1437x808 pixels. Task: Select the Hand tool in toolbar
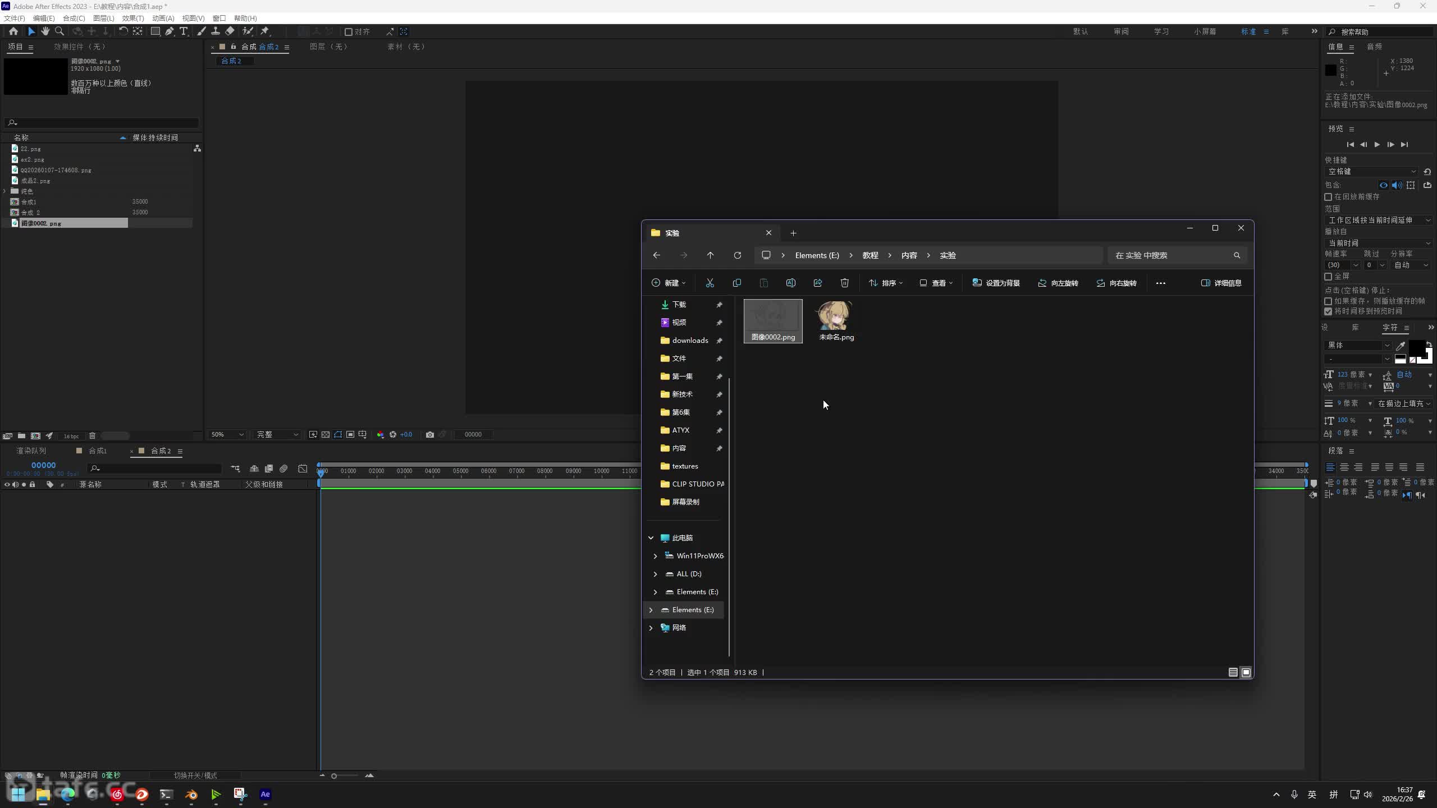pos(45,31)
